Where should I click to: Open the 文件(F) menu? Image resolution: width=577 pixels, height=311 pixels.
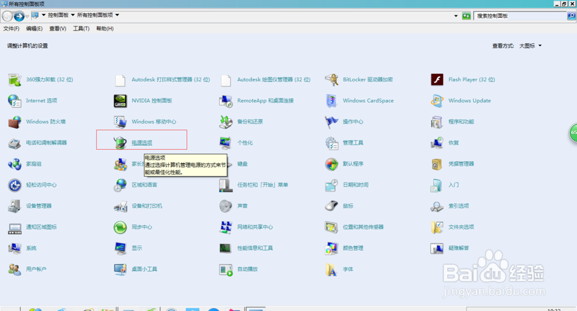[x=12, y=29]
